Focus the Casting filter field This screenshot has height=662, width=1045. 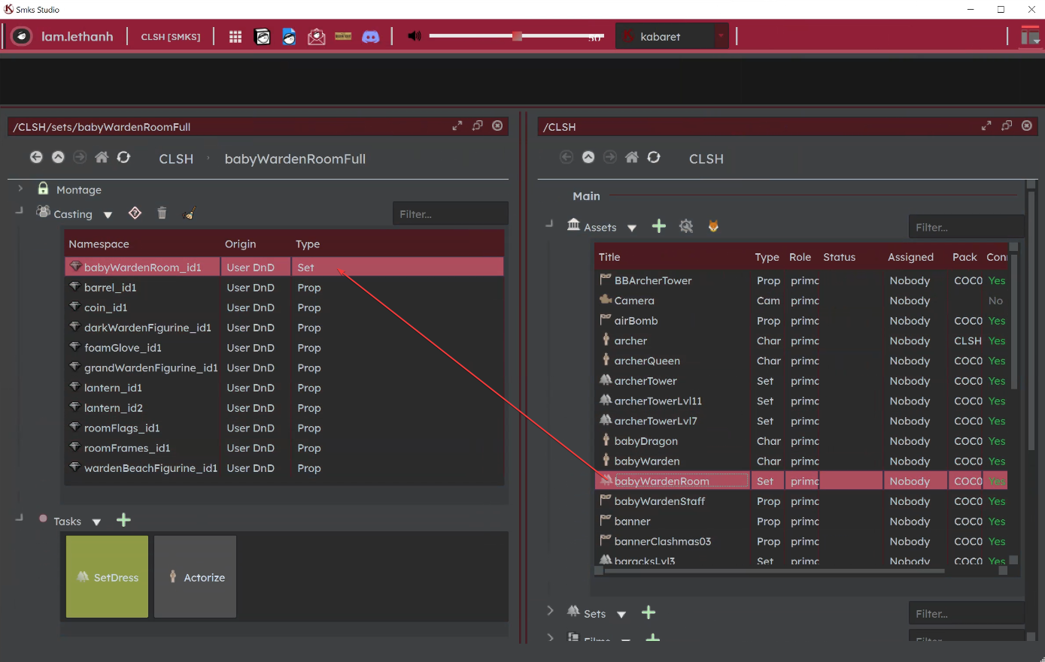tap(450, 214)
